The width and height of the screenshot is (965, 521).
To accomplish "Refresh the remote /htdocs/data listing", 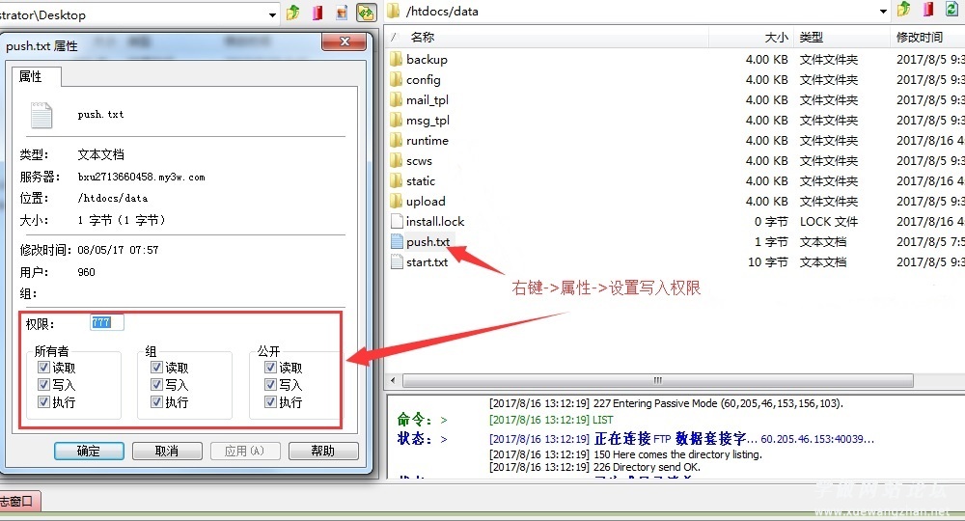I will [x=952, y=11].
